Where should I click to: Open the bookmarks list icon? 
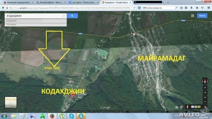tap(186, 8)
